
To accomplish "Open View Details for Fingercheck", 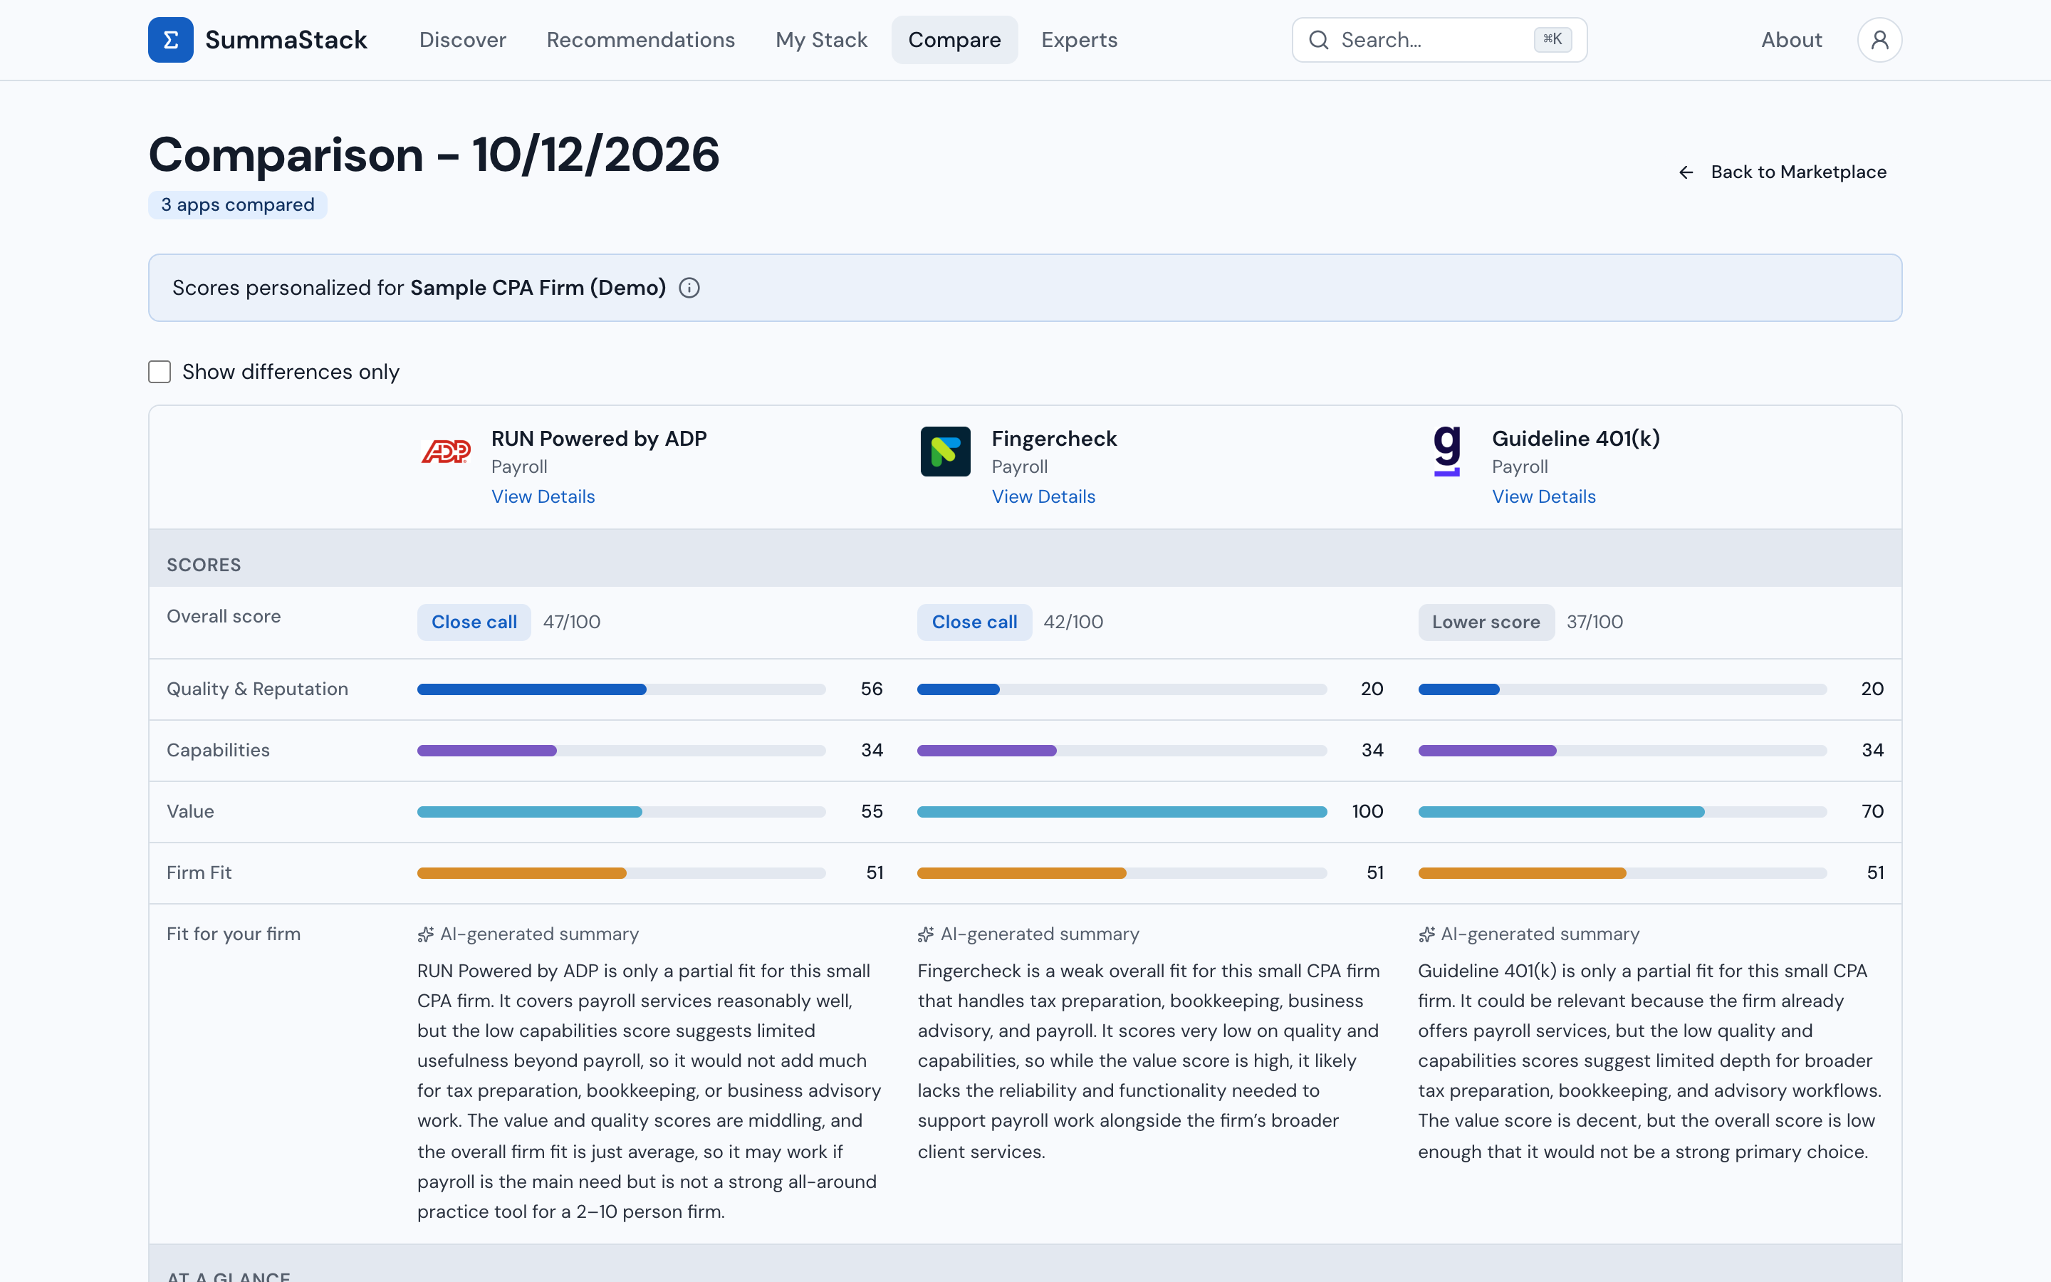I will [x=1043, y=497].
